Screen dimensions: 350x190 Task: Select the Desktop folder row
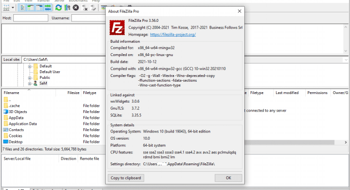click(x=53, y=142)
